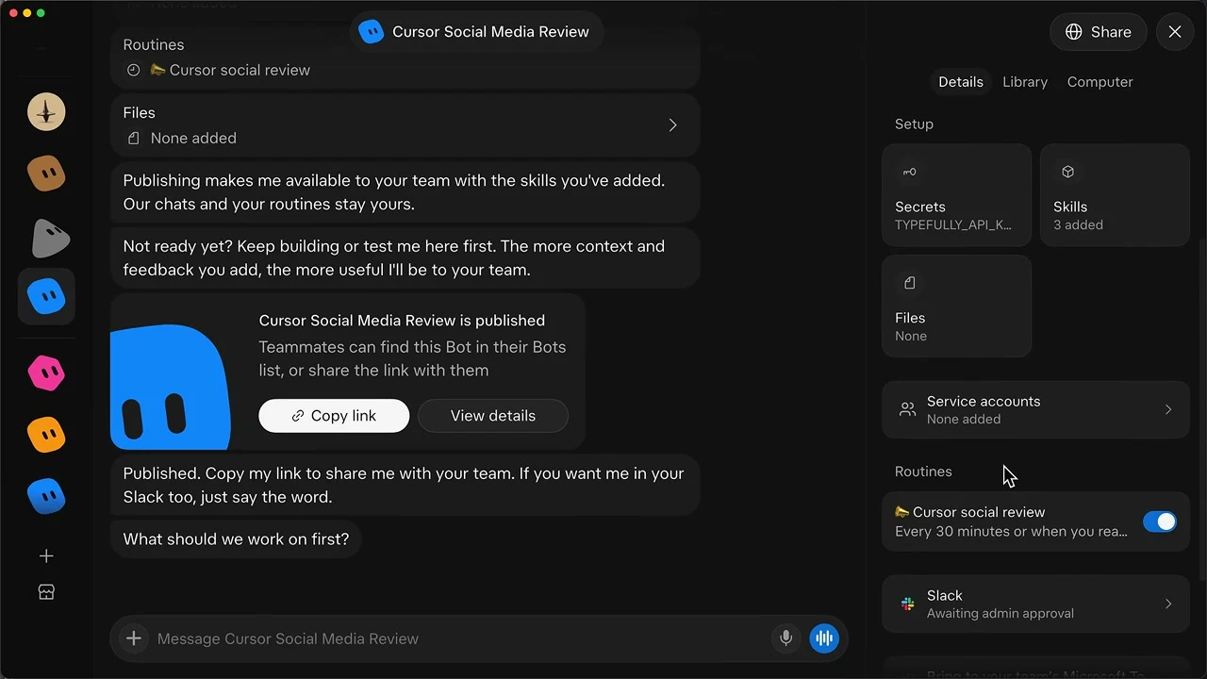Switch to the pink bot in the sidebar
The image size is (1207, 679).
pos(46,373)
